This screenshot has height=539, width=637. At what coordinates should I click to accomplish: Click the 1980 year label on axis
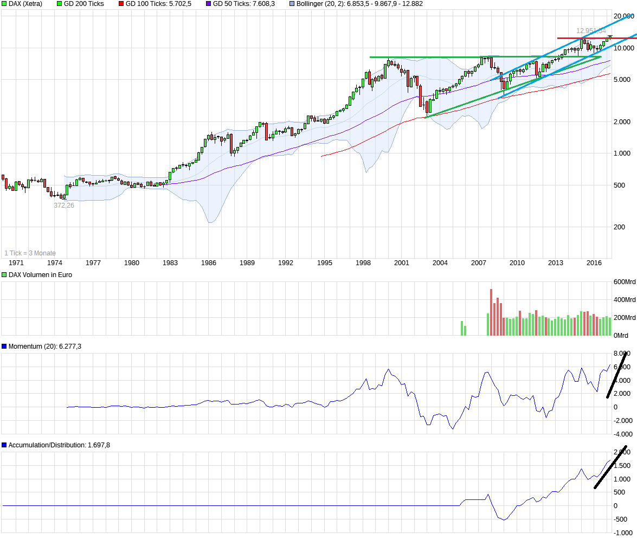[x=132, y=262]
